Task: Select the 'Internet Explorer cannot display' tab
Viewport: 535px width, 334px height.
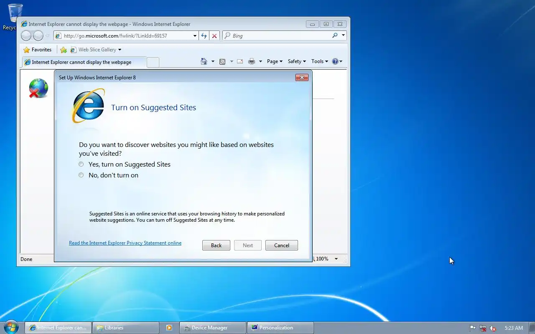Action: (x=84, y=62)
